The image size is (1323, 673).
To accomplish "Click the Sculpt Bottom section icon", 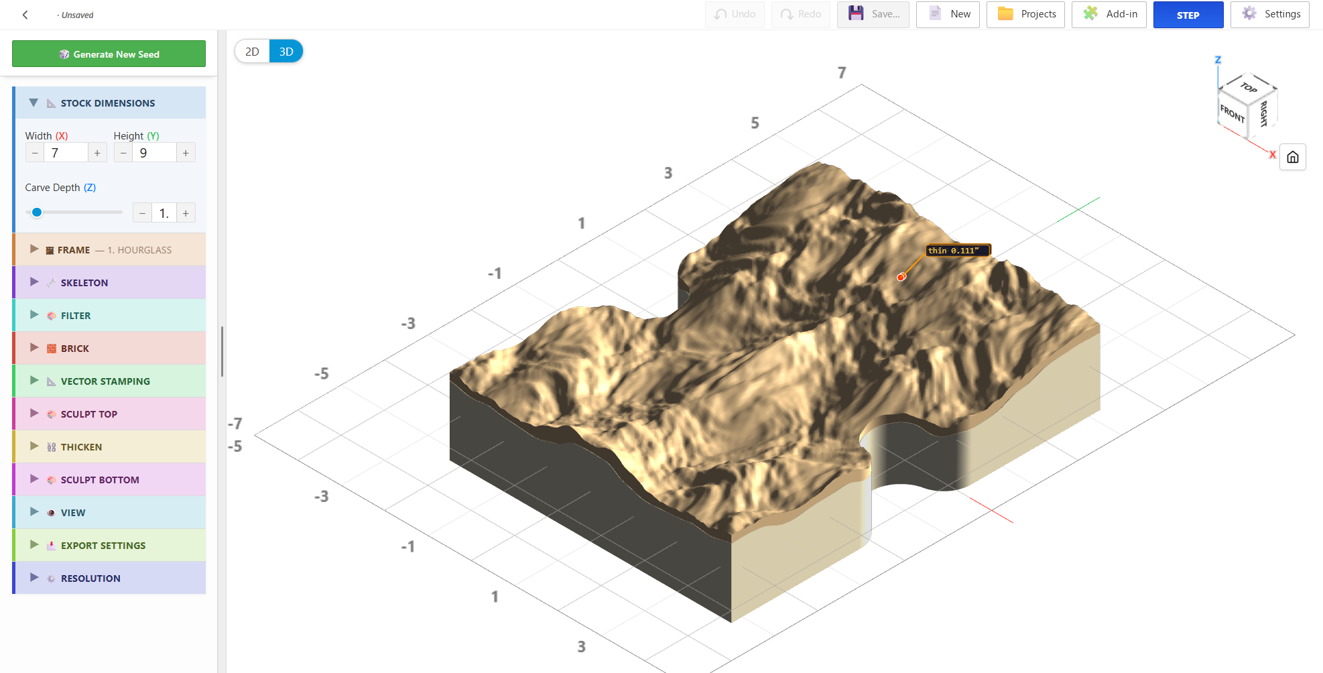I will pyautogui.click(x=51, y=480).
